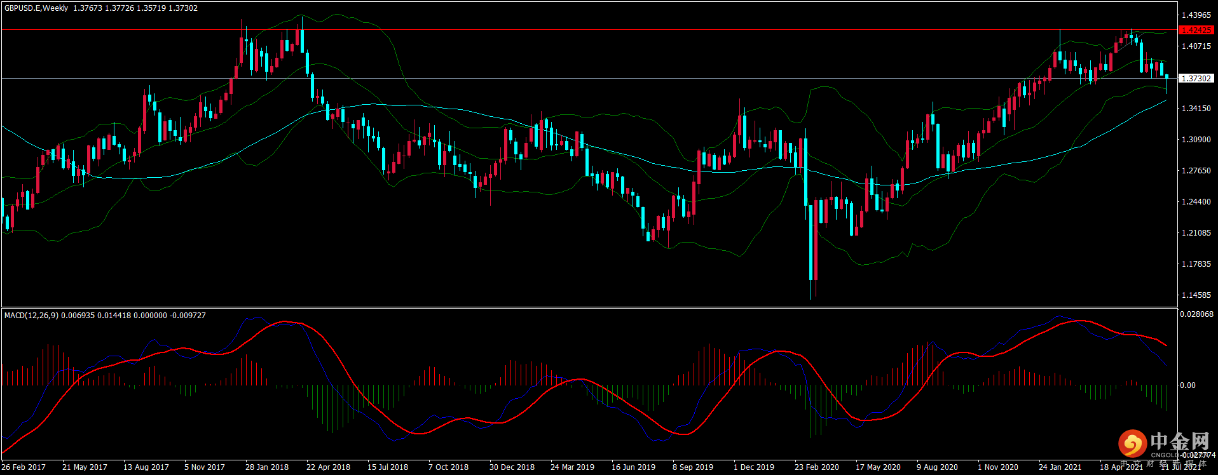Select the GBPUSD.E,Weekly chart title

pos(36,8)
